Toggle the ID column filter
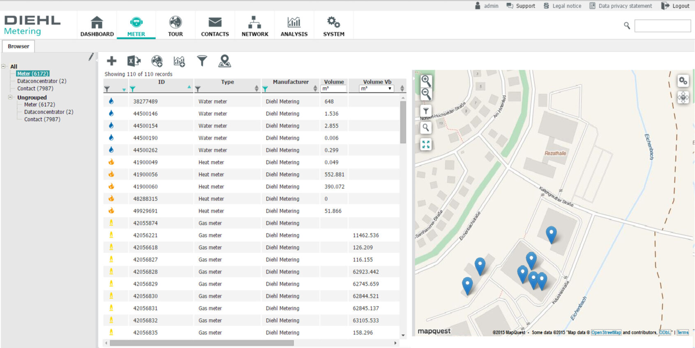Viewport: 695px width, 348px height. click(x=133, y=89)
